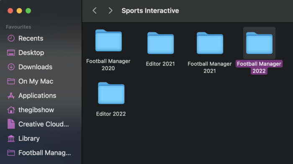
Task: Select the Football Manager 2021 folder icon
Action: 210,43
